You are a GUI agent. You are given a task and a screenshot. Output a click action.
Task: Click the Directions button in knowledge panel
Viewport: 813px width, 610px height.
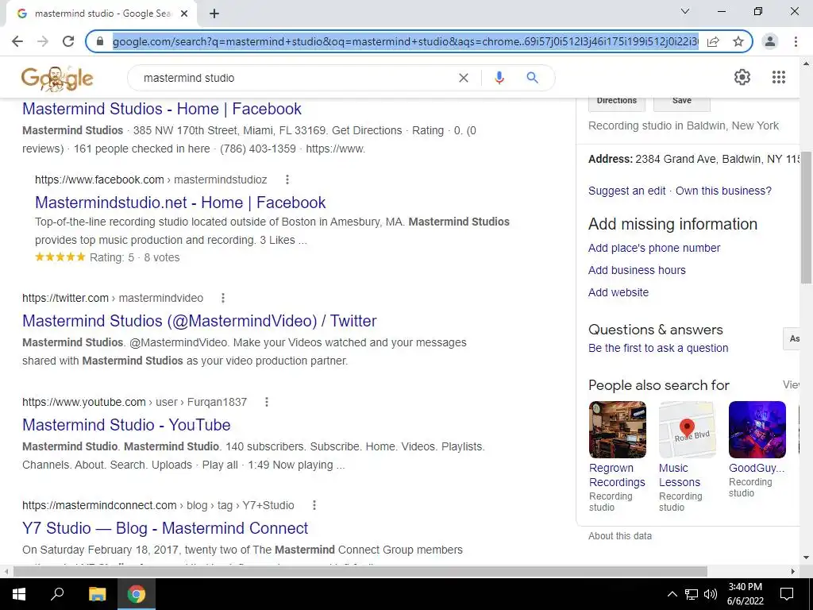click(x=616, y=102)
